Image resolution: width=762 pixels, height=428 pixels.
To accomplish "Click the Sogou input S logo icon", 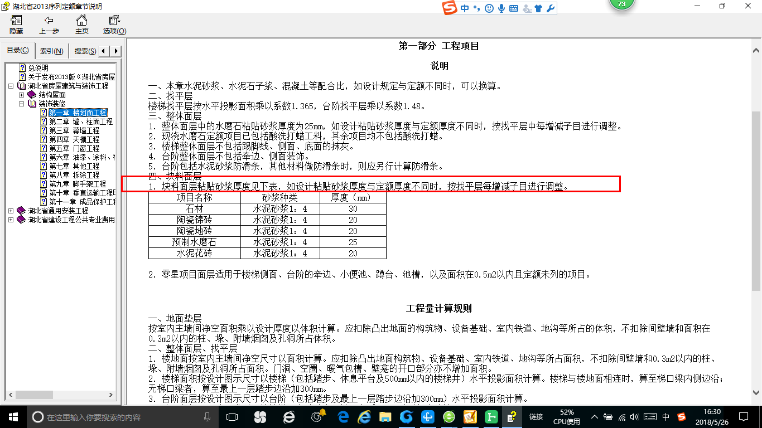I will [450, 8].
